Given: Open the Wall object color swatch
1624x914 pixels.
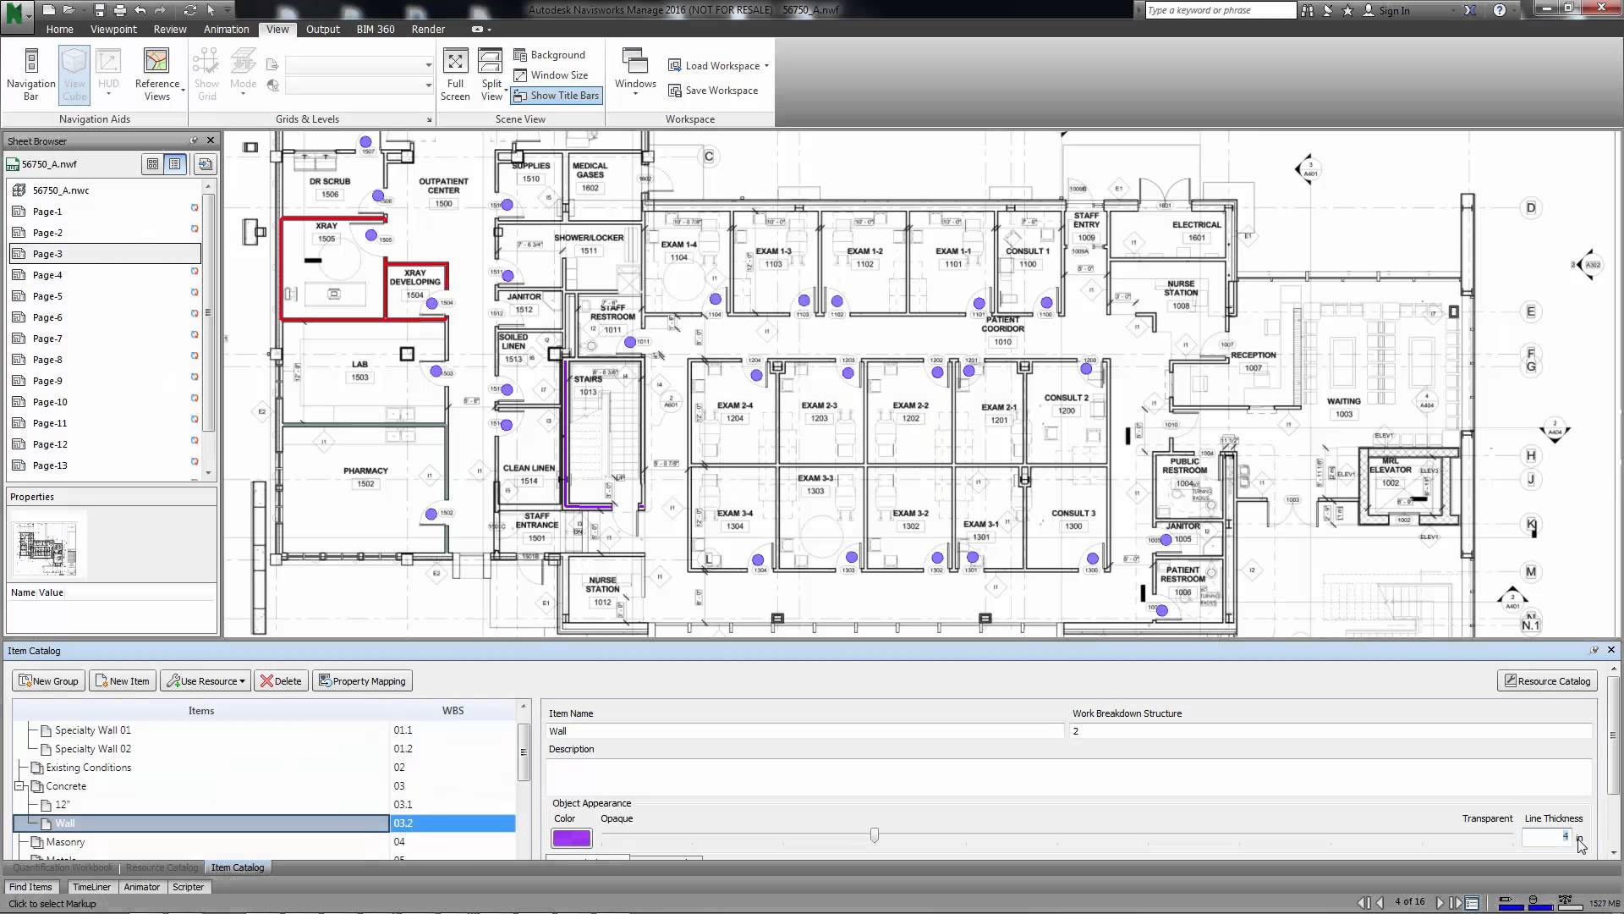Looking at the screenshot, I should 571,837.
